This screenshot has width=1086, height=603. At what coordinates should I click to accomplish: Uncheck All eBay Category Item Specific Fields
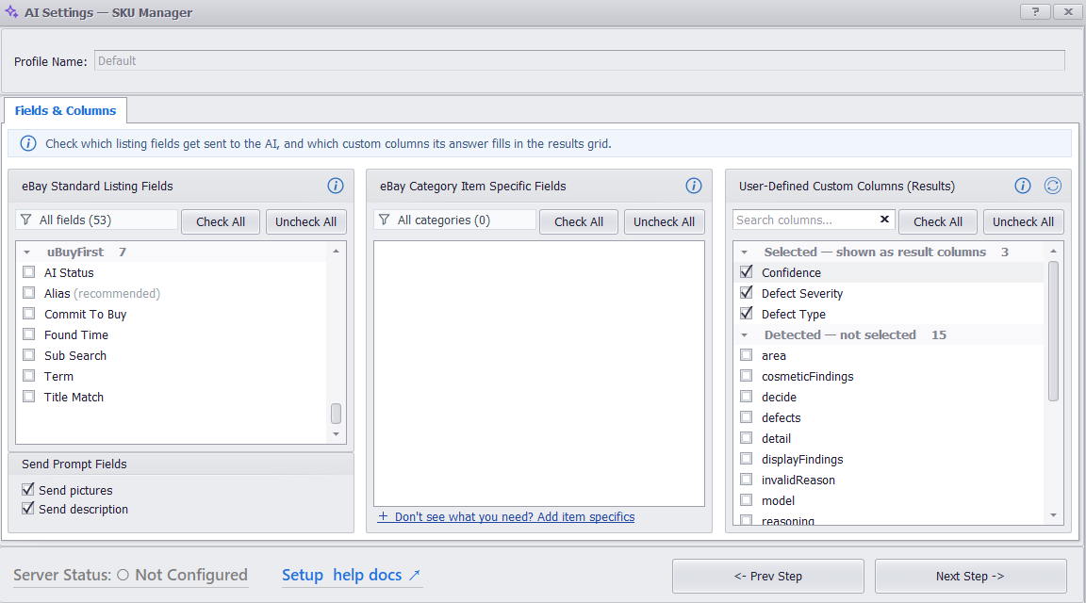pyautogui.click(x=665, y=221)
